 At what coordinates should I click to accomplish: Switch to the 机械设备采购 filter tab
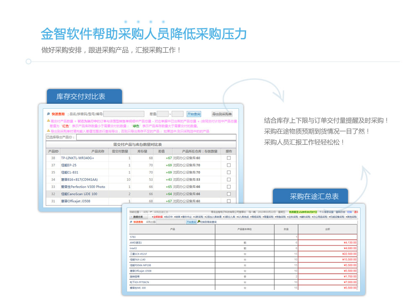pos(337,217)
